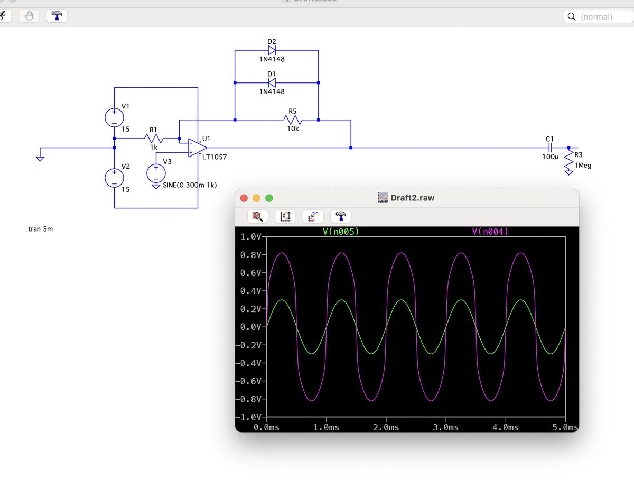Viewport: 634px width, 496px height.
Task: Select the V2 voltage source symbol
Action: click(114, 178)
